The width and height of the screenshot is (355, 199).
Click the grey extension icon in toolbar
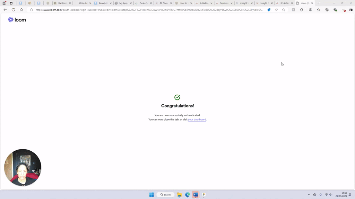click(293, 10)
